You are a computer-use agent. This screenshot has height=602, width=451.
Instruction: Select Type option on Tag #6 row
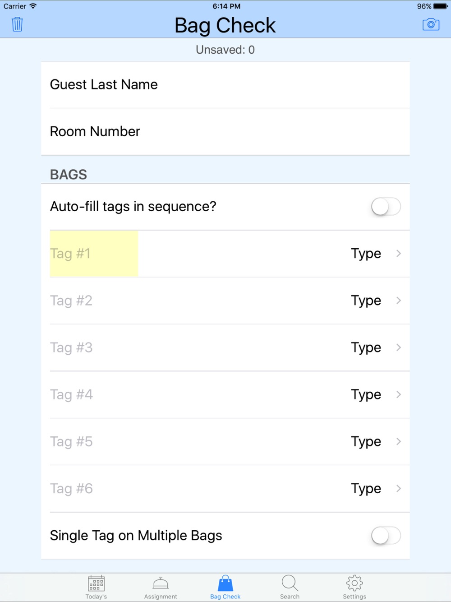(x=375, y=488)
